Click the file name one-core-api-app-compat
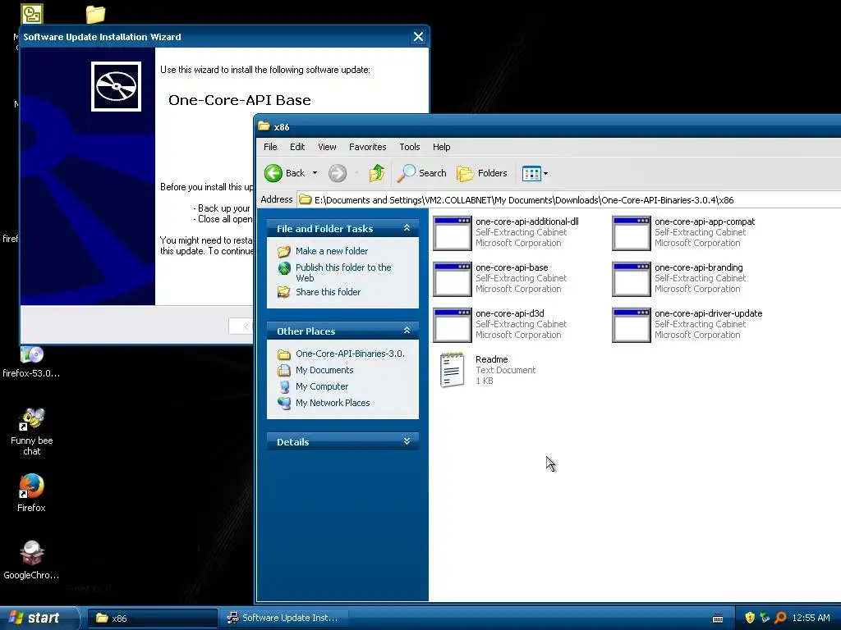Viewport: 841px width, 630px height. pyautogui.click(x=704, y=221)
